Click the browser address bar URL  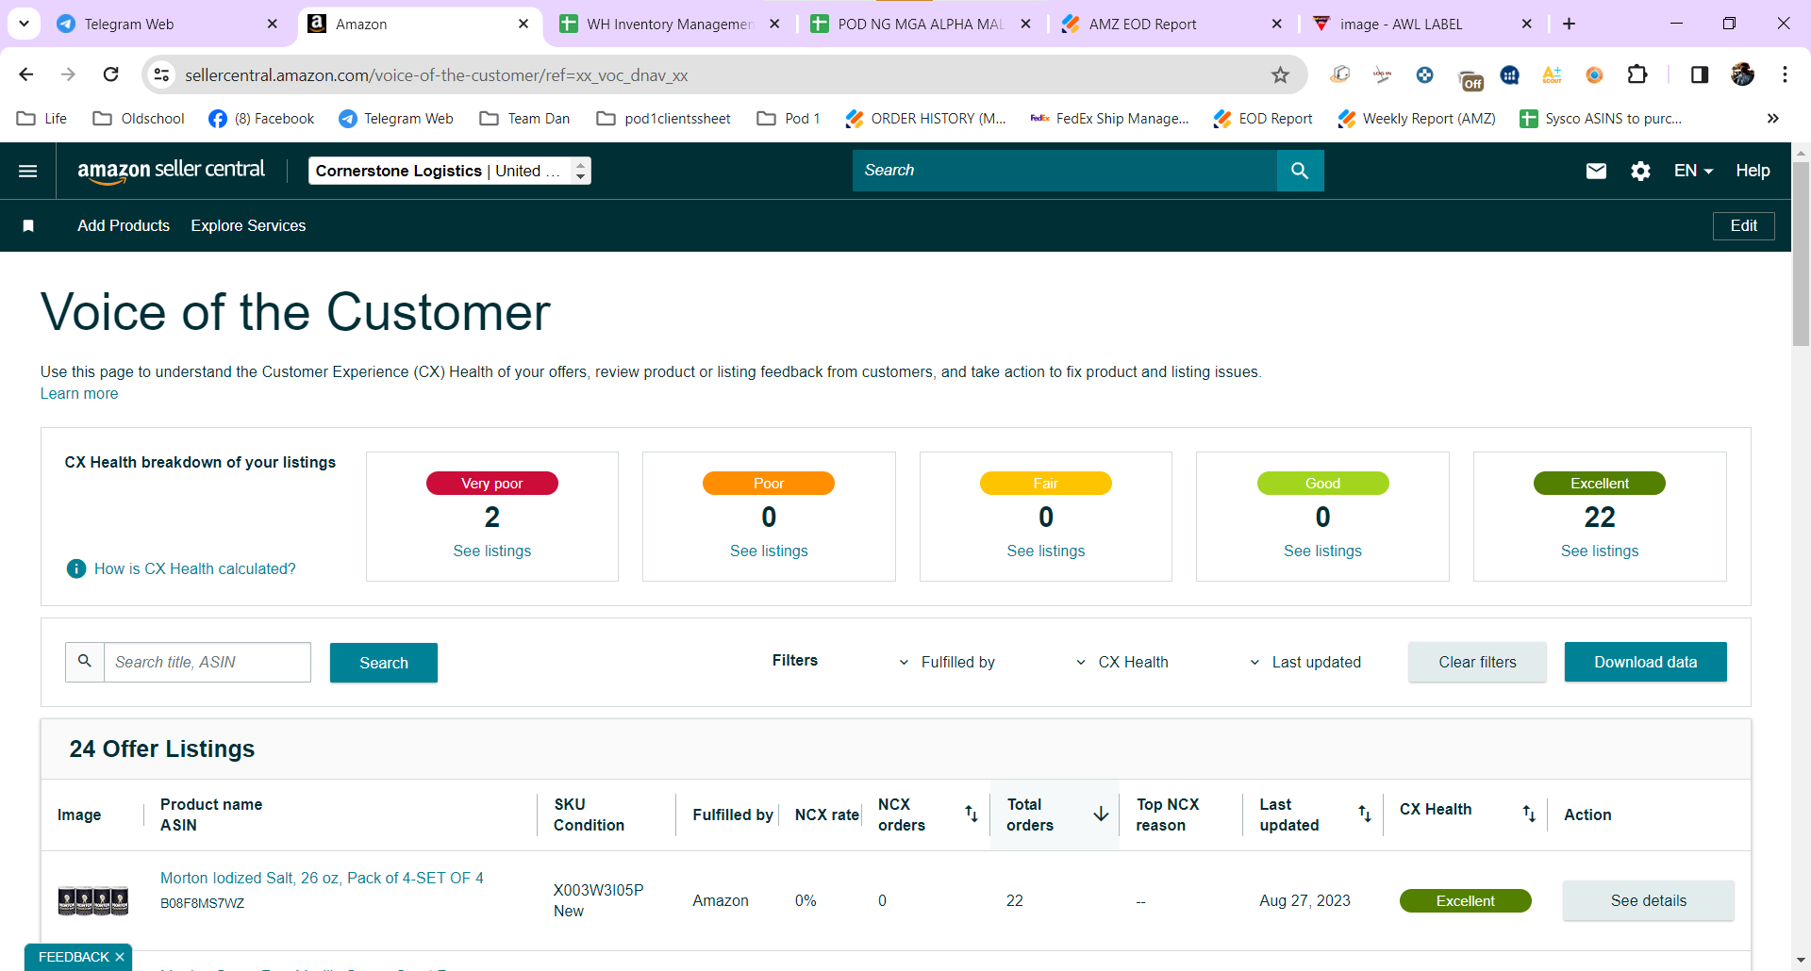click(436, 74)
